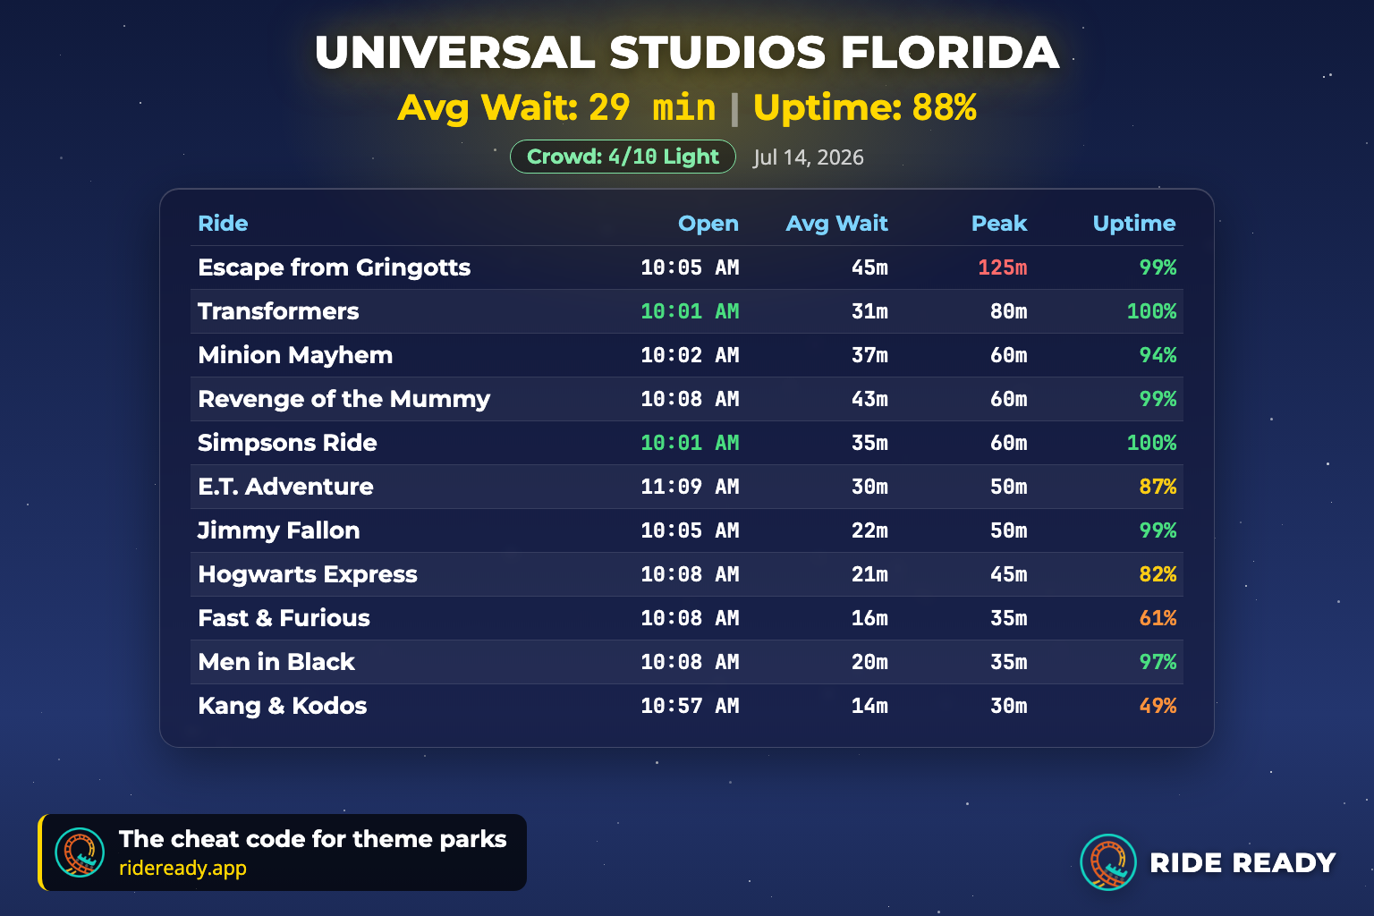Viewport: 1374px width, 916px height.
Task: Click the 14m average wait for Kang & Kodos
Action: [869, 706]
